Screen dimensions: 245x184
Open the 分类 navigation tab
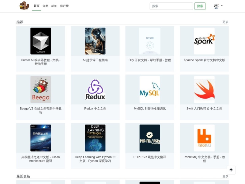[x=45, y=6]
